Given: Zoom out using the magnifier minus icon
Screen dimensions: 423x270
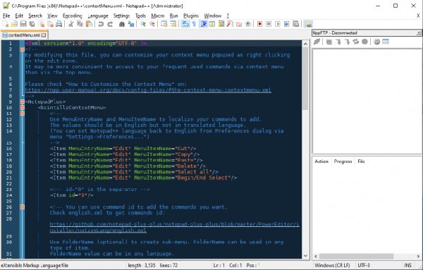Looking at the screenshot, I should [x=152, y=24].
